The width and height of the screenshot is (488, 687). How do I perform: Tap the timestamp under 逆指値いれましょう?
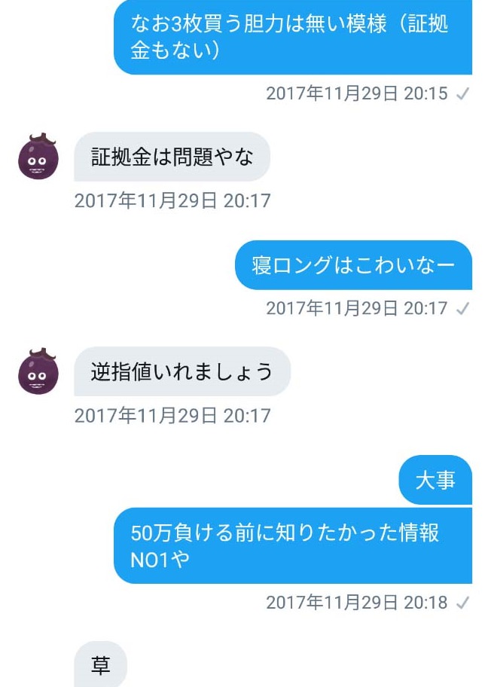(x=172, y=415)
